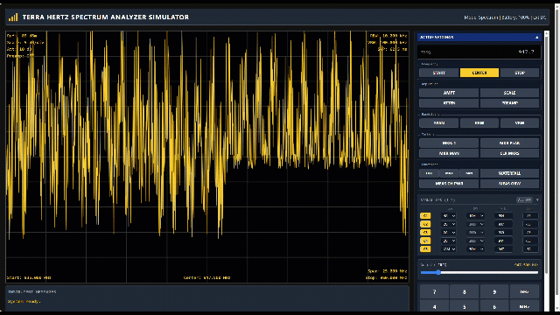Click third signal row's frequency input field
560x315 pixels.
tap(503, 233)
